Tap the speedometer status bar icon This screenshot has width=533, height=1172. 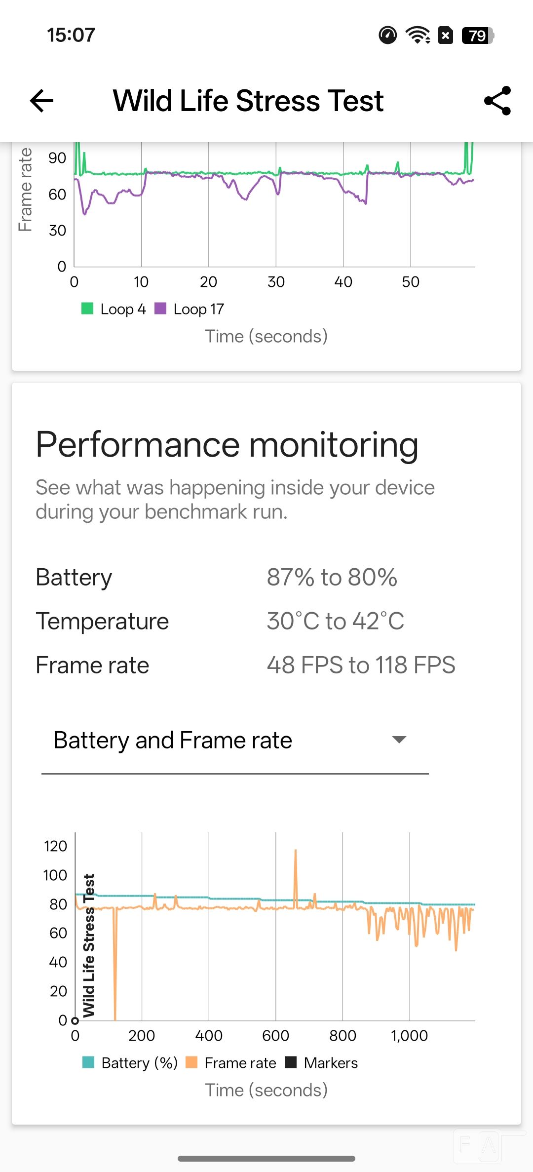click(x=387, y=35)
